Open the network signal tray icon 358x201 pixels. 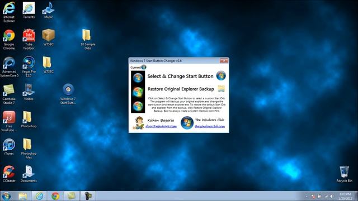coord(326,196)
